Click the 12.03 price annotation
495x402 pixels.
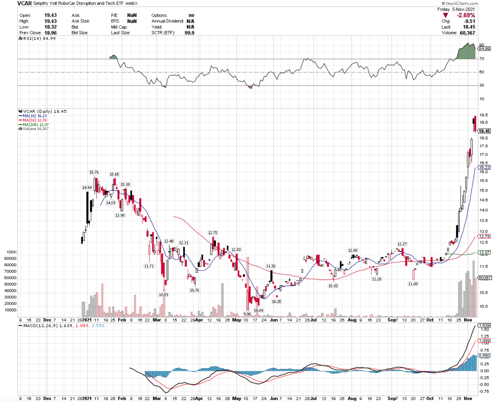236,250
